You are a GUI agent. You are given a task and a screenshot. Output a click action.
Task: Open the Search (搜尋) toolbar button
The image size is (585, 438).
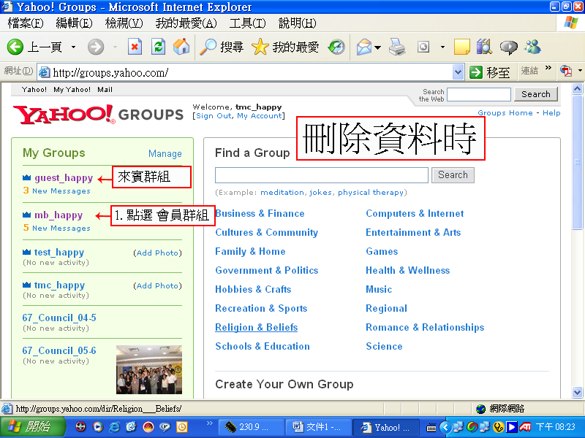click(222, 47)
